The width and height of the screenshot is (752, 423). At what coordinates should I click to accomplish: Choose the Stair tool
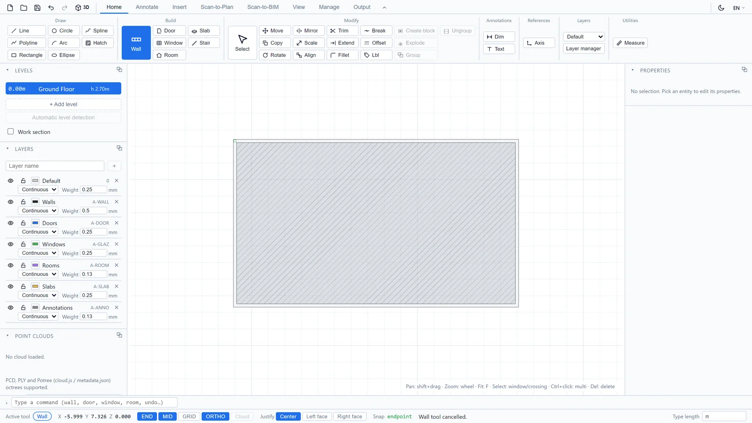pos(204,43)
